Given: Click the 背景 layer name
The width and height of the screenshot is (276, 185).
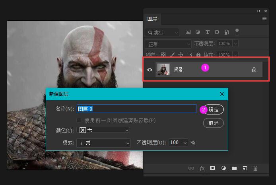Looking at the screenshot, I should [178, 70].
